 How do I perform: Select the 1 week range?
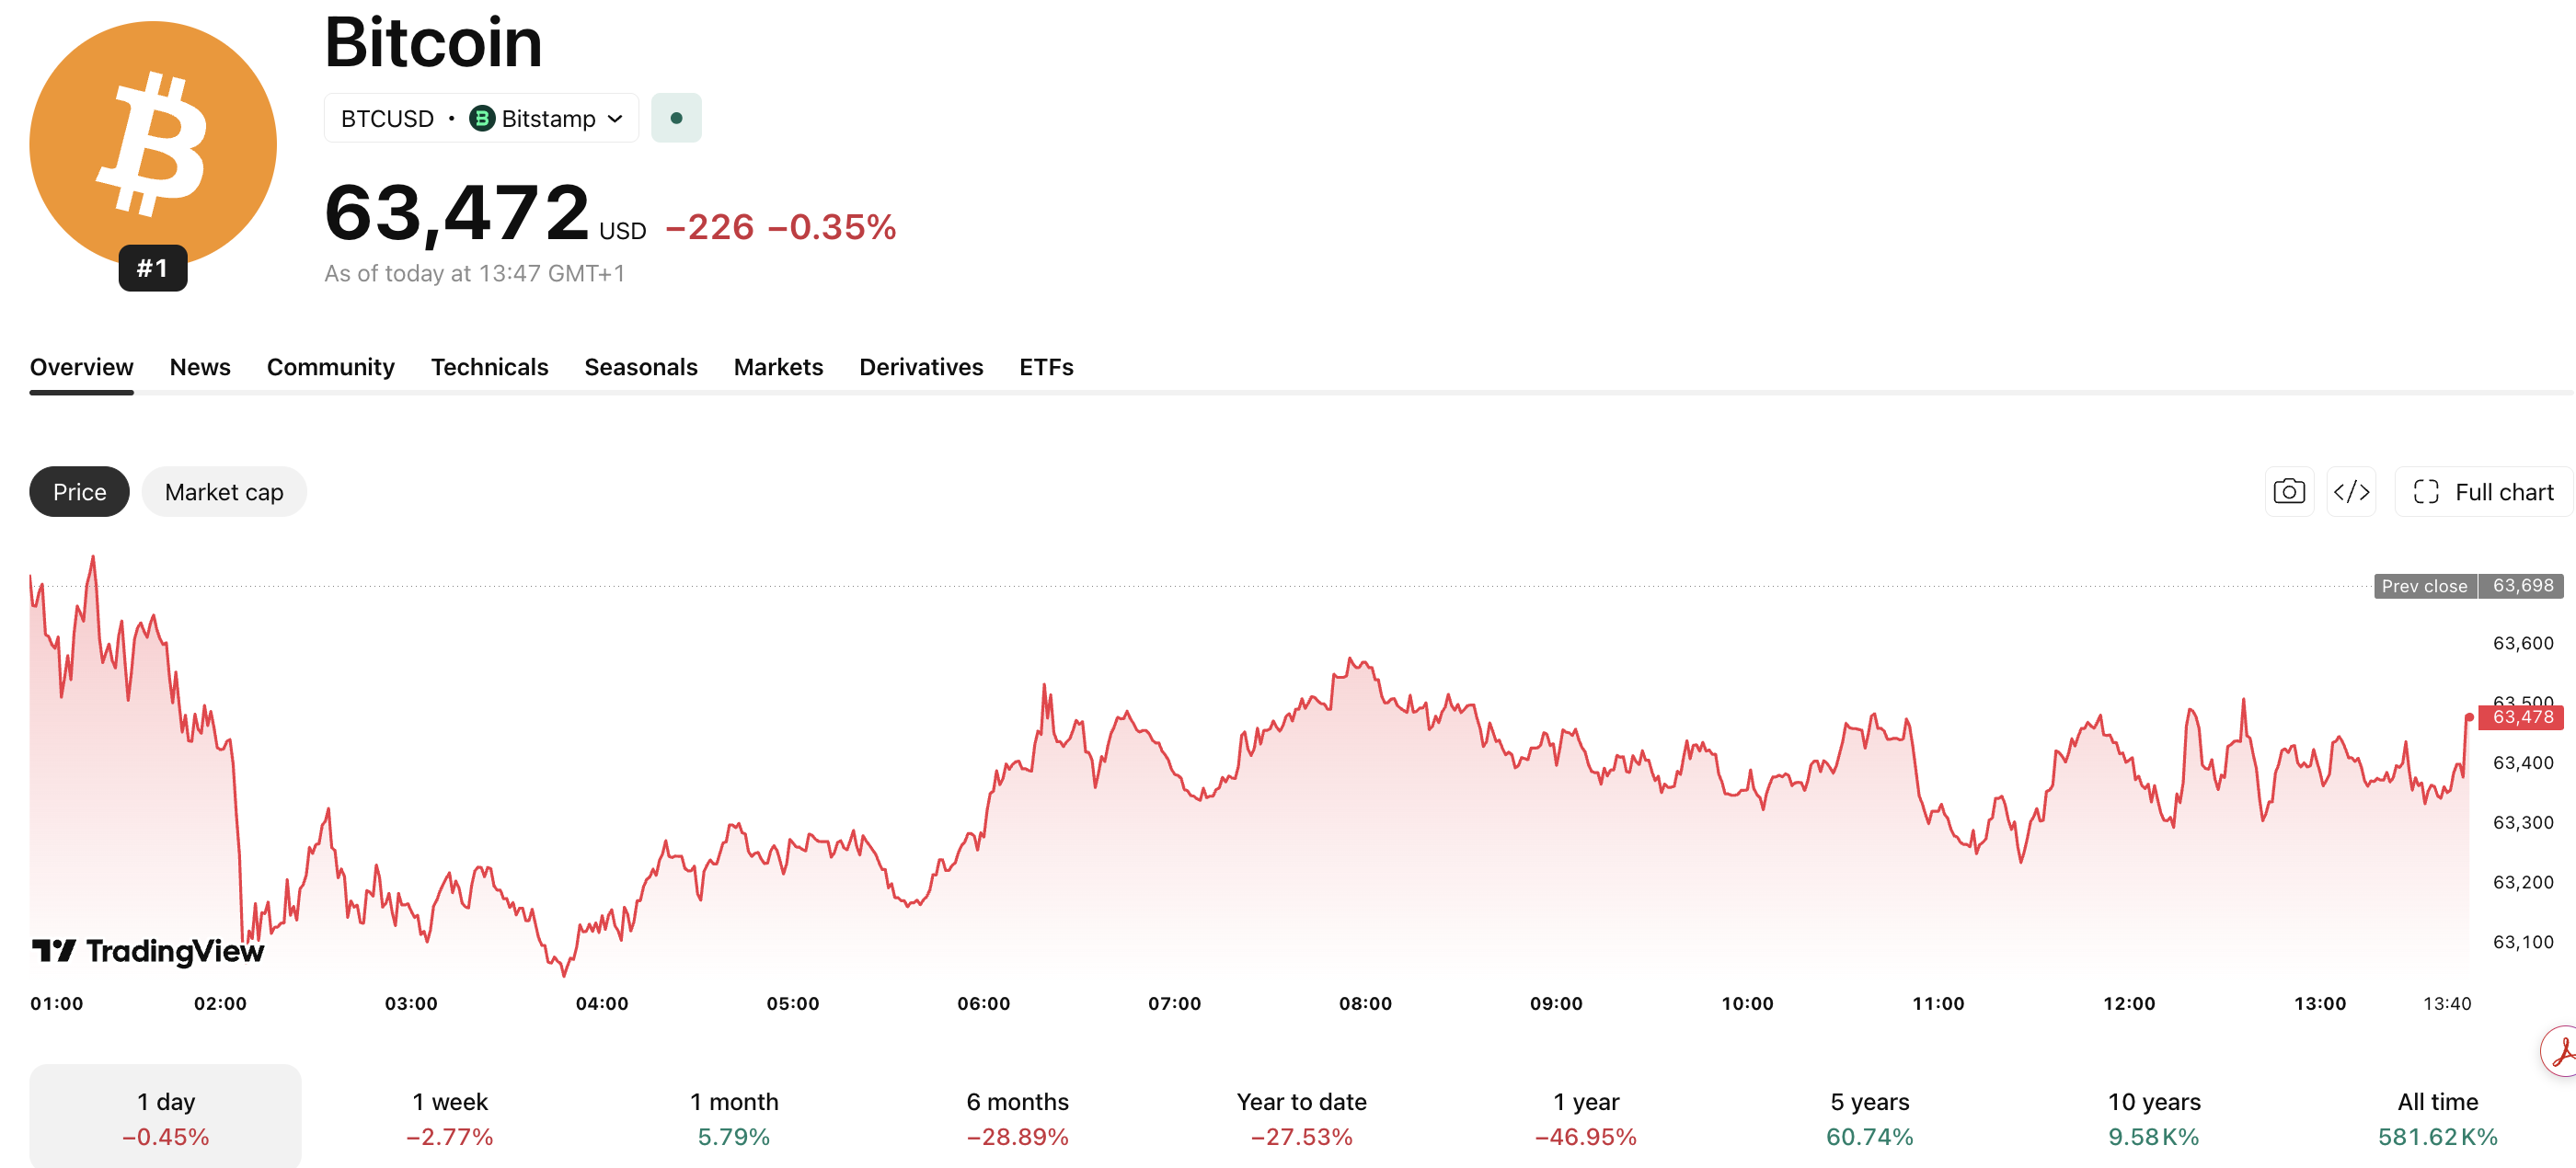(450, 1118)
